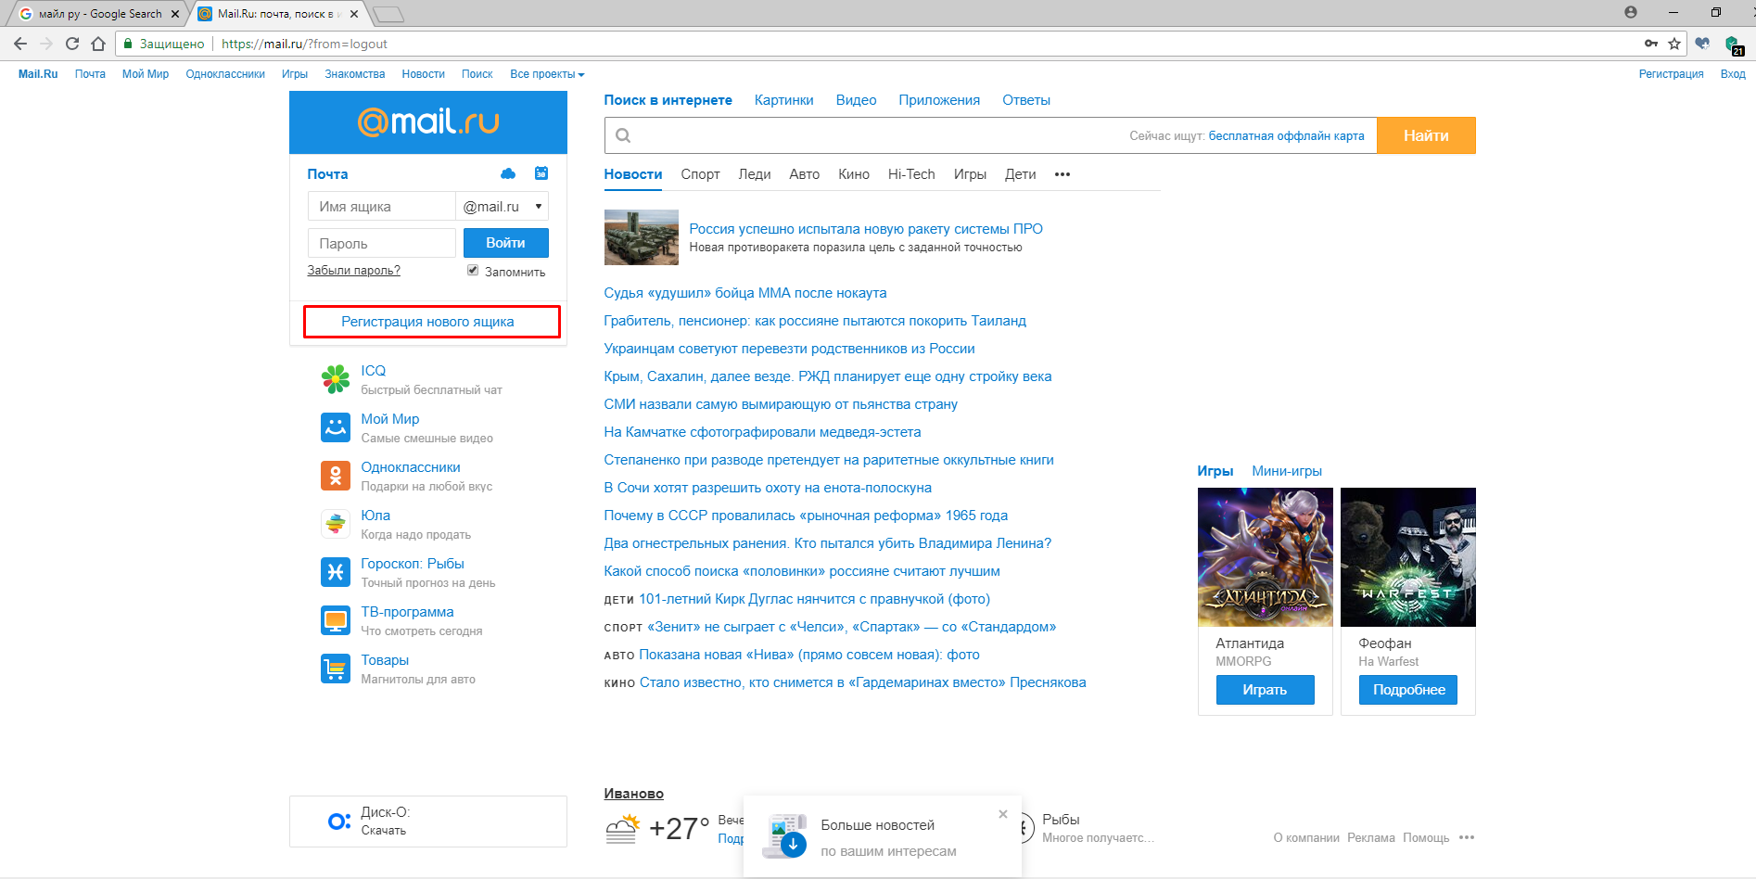Open the calendar icon beside Почта
The image size is (1756, 879).
(x=541, y=173)
